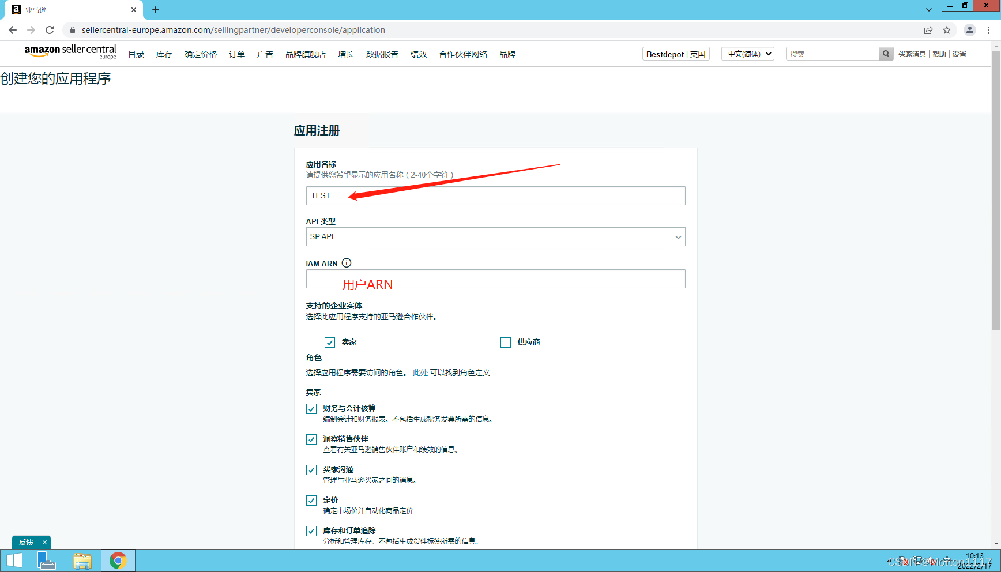Open the 增长 menu
Image resolution: width=1001 pixels, height=572 pixels.
(x=346, y=54)
